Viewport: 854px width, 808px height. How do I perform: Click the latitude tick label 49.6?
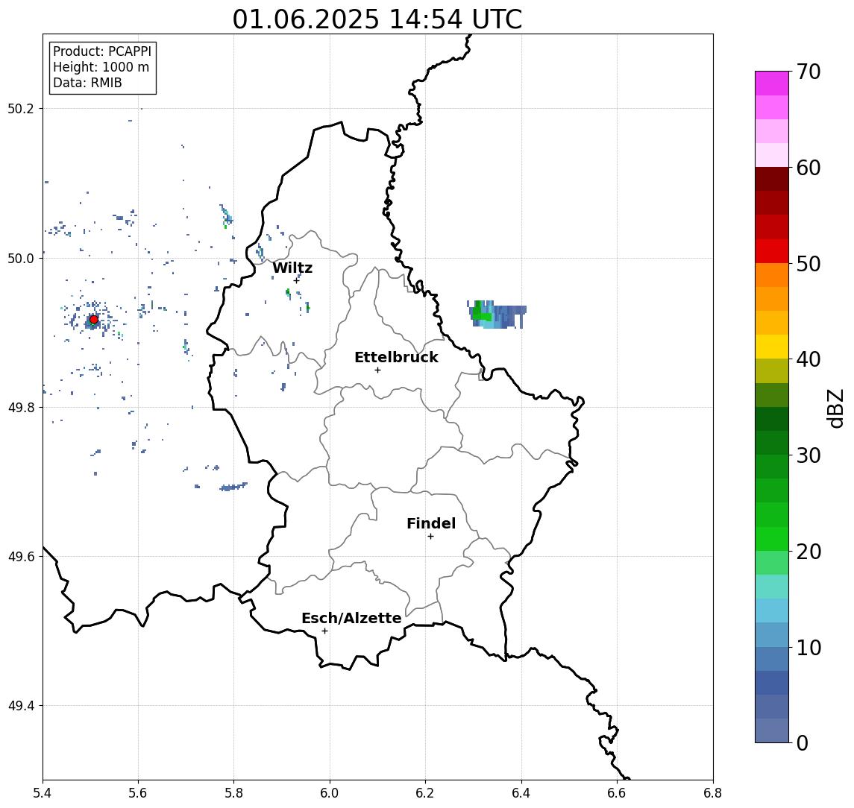tap(21, 557)
